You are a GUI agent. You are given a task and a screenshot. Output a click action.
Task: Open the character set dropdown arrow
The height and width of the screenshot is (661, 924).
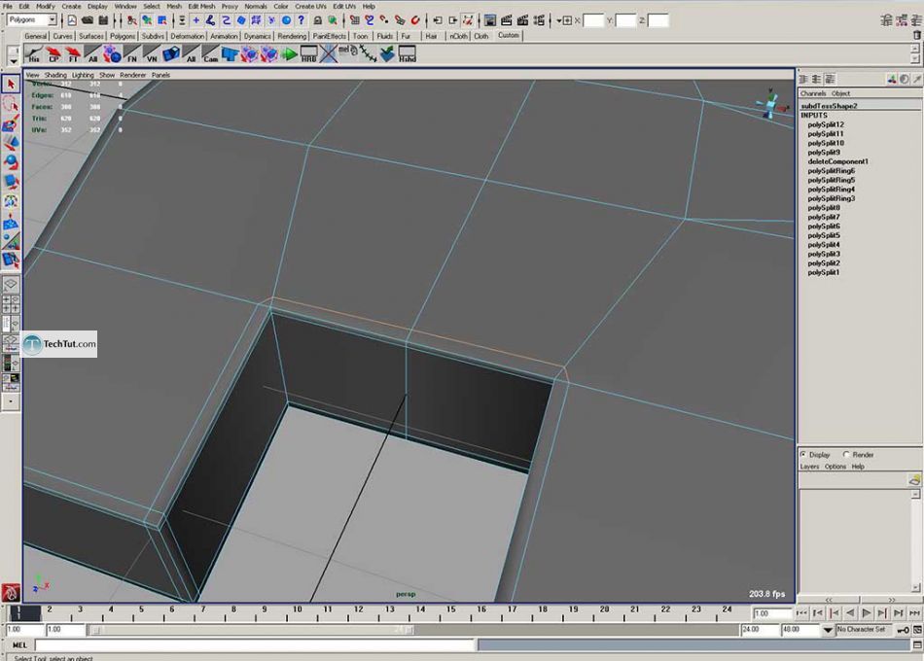coord(828,630)
